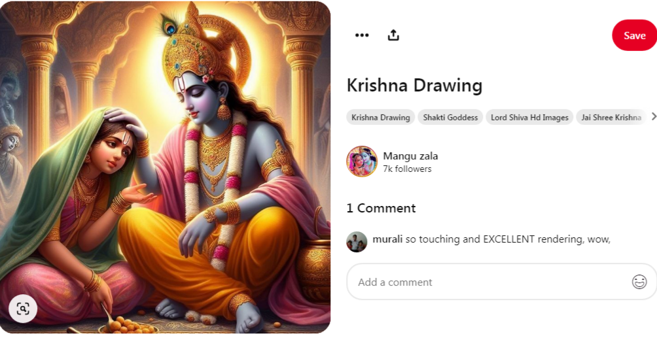Open the three-dot more options menu
Image resolution: width=657 pixels, height=338 pixels.
[x=362, y=35]
